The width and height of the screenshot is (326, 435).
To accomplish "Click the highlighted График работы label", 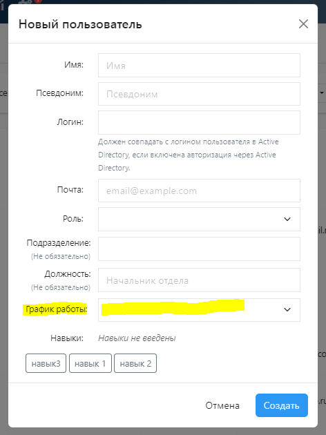I will point(57,309).
